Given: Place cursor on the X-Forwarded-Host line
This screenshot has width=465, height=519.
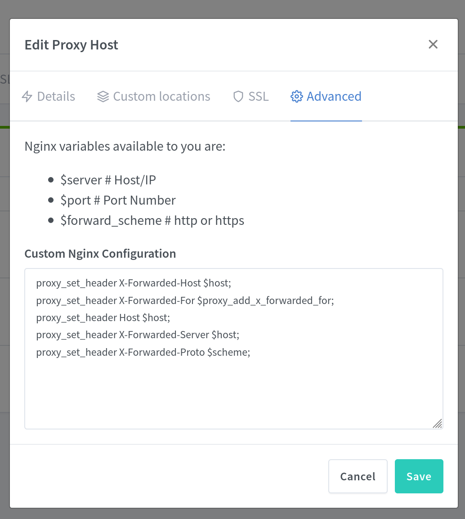Looking at the screenshot, I should (133, 283).
